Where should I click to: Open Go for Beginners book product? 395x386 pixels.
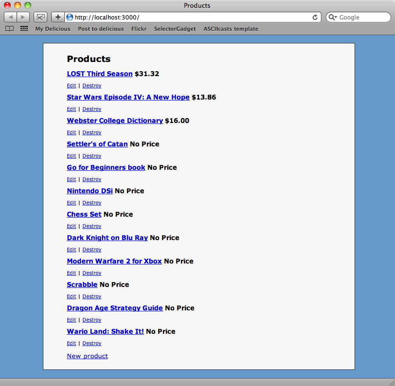(x=106, y=167)
